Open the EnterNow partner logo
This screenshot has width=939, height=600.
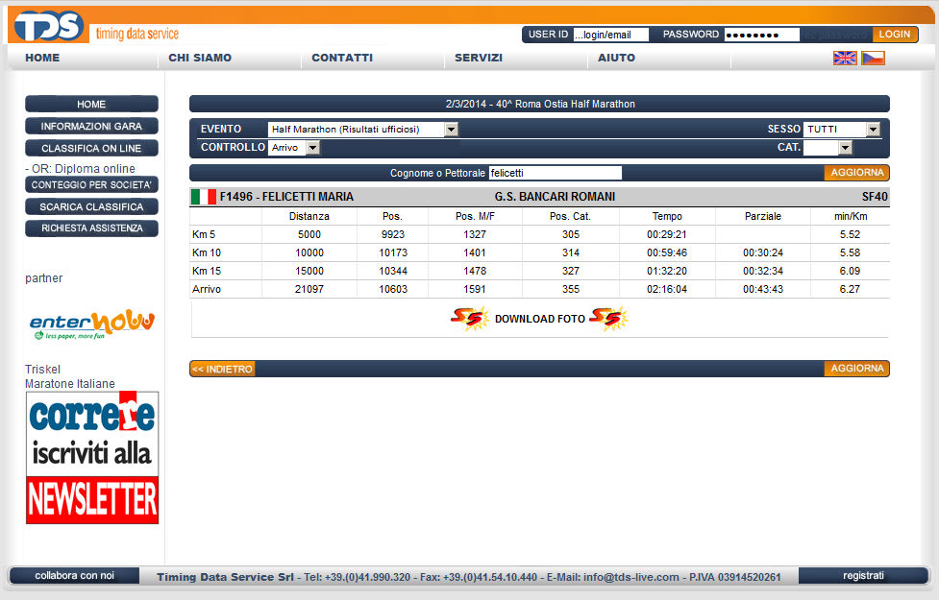[91, 324]
